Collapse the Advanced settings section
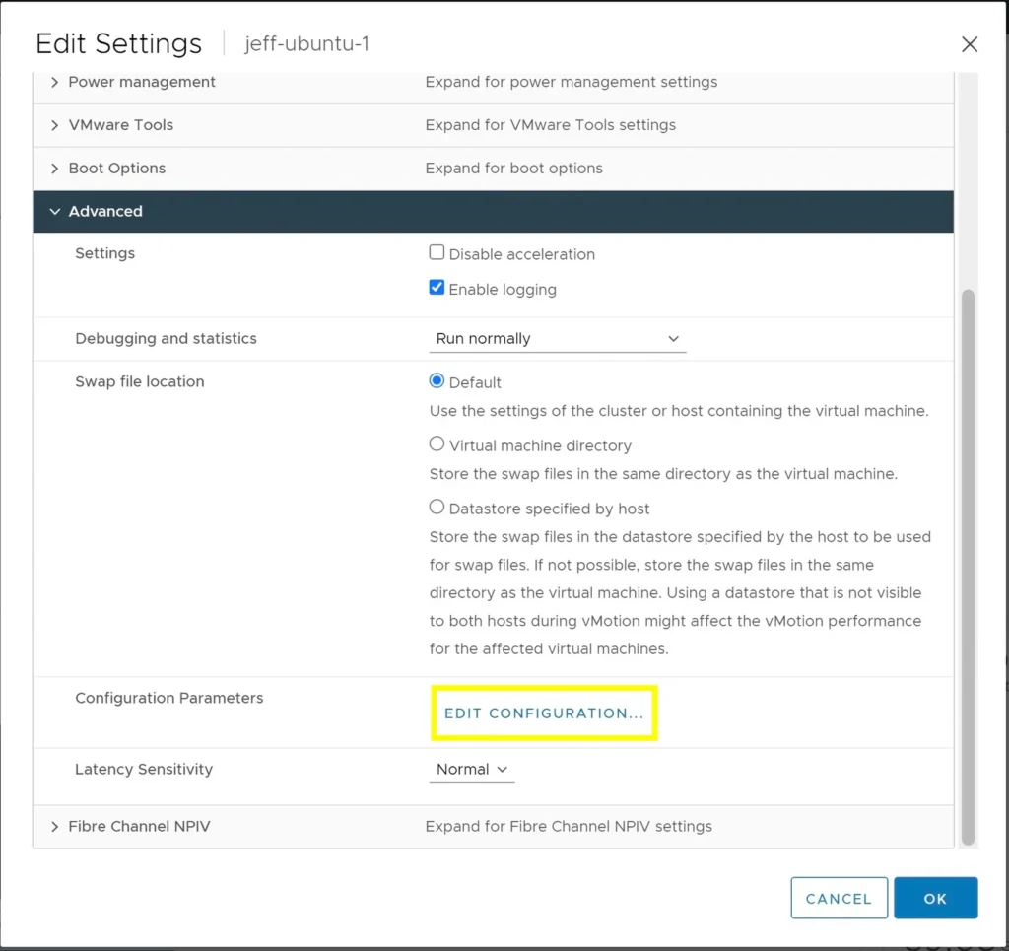1009x951 pixels. click(105, 211)
